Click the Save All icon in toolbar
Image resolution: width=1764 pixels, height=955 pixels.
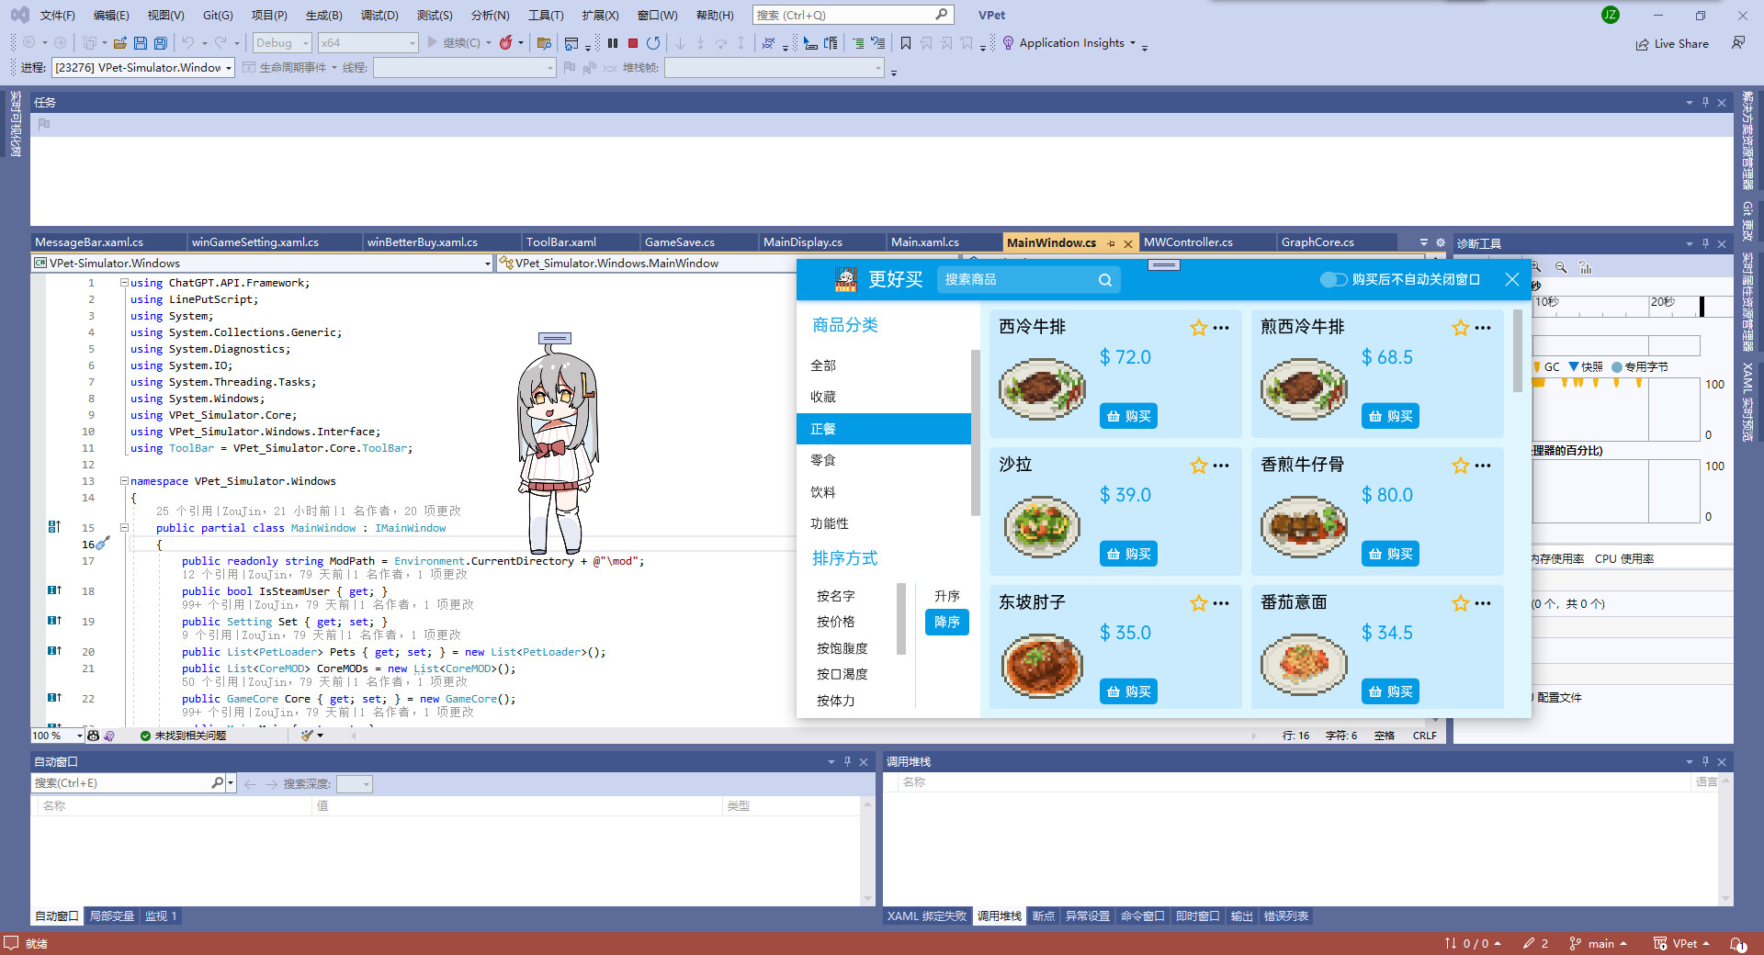click(x=161, y=43)
